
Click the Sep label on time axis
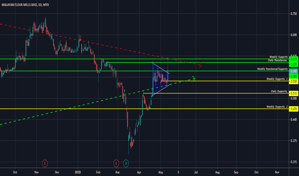(x=236, y=172)
